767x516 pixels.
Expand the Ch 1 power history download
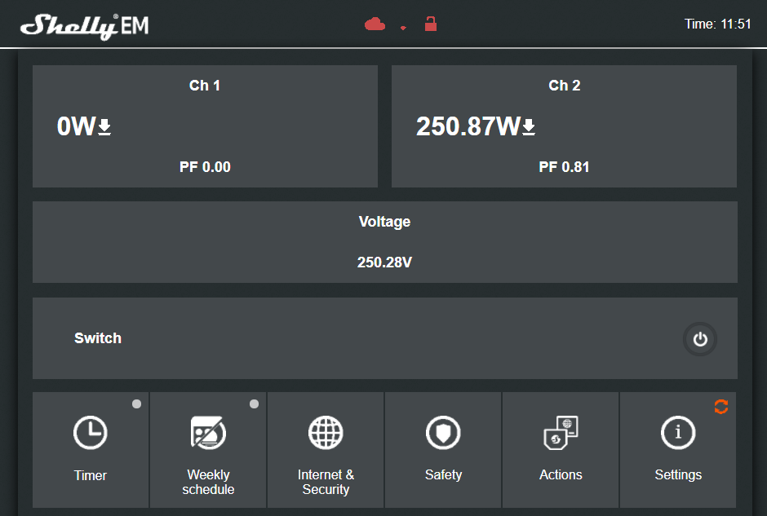(x=104, y=127)
